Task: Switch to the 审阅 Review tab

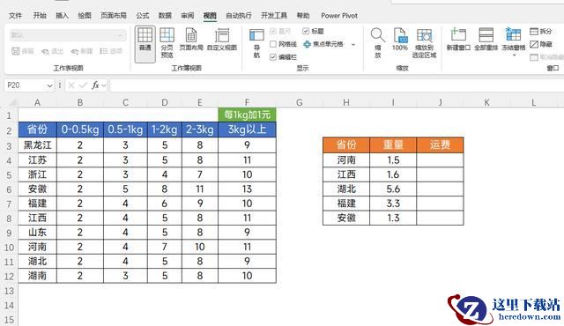Action: click(x=188, y=16)
